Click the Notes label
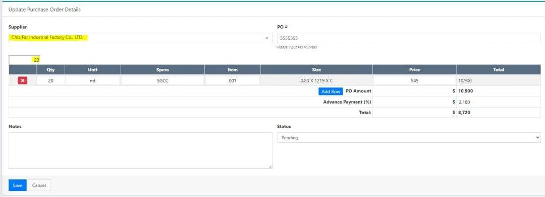The image size is (545, 197). point(15,127)
